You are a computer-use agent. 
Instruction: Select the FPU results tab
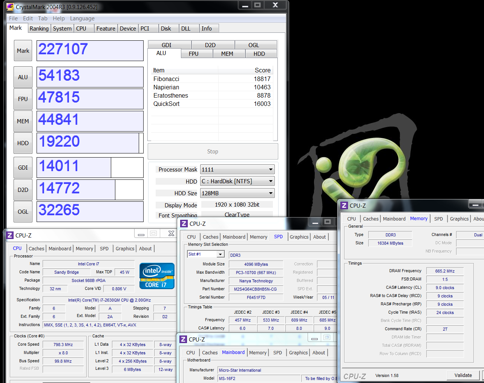193,54
